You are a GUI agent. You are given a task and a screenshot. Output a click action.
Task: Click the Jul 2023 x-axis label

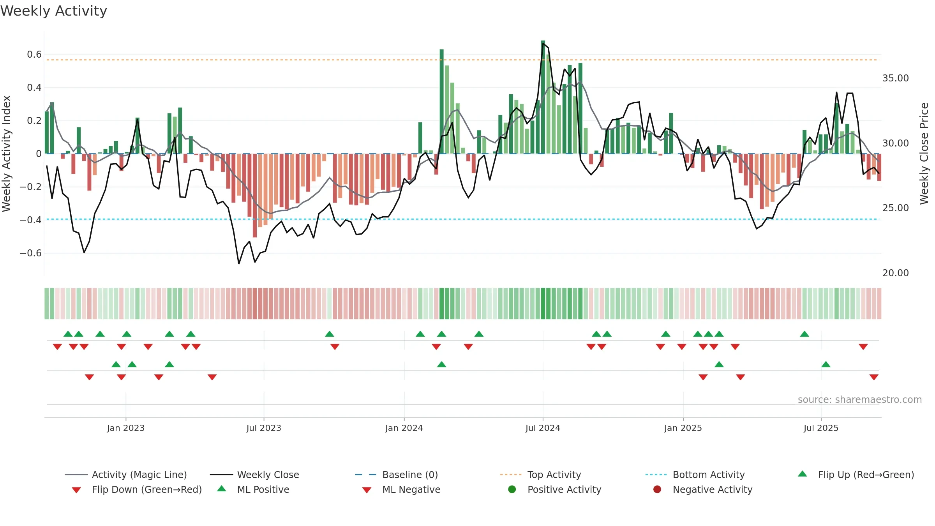264,428
